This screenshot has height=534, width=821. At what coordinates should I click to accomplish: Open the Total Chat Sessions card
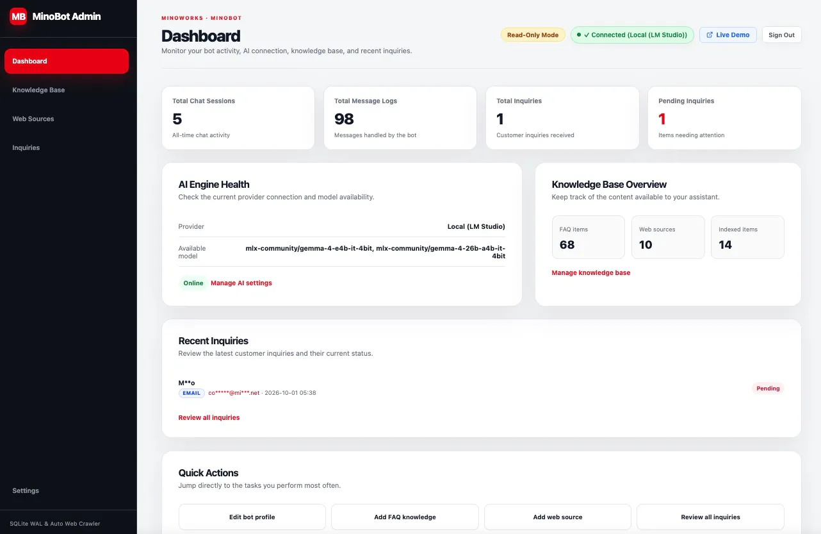[x=238, y=118]
